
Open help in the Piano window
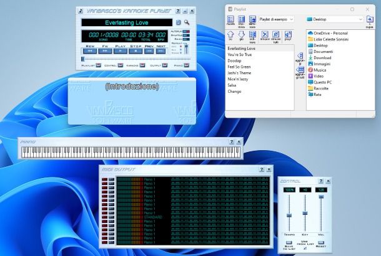232,141
